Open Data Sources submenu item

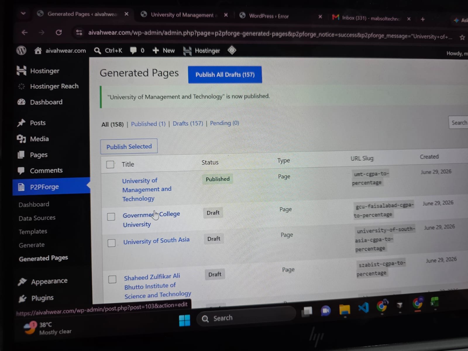coord(37,218)
